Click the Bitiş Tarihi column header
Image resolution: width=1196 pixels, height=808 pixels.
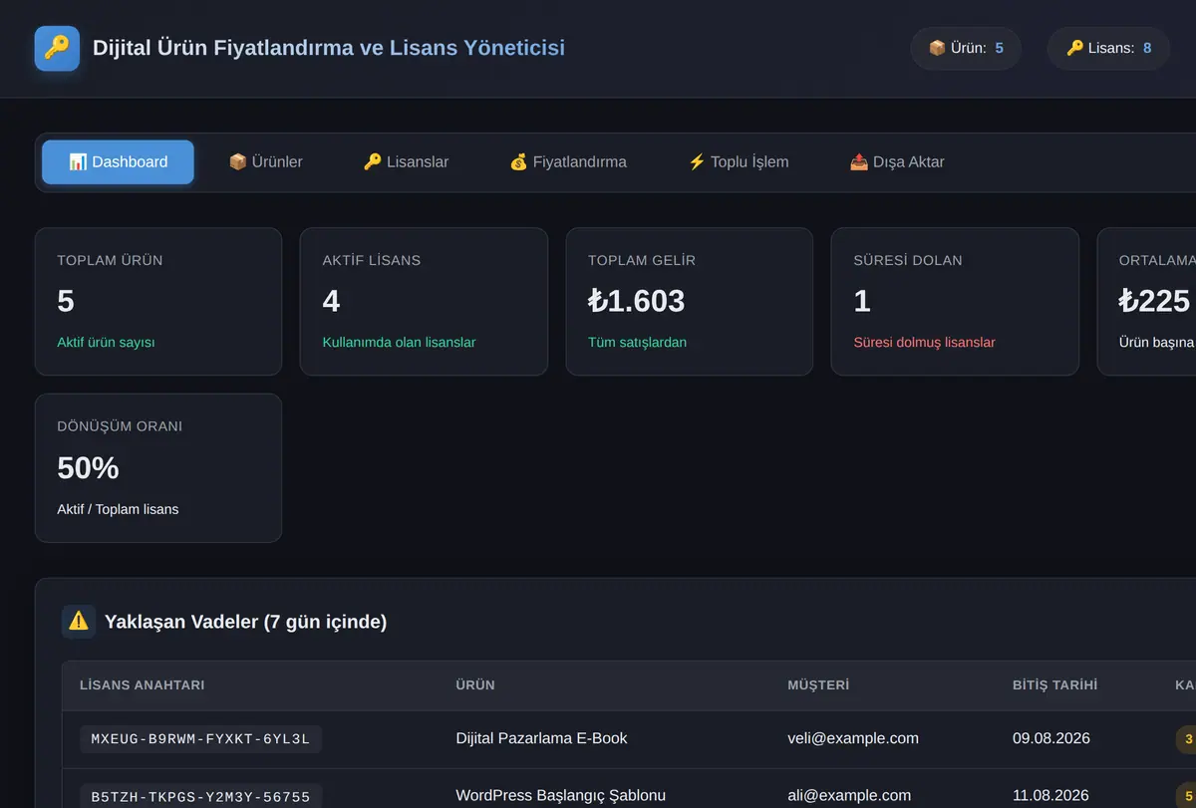[1054, 685]
